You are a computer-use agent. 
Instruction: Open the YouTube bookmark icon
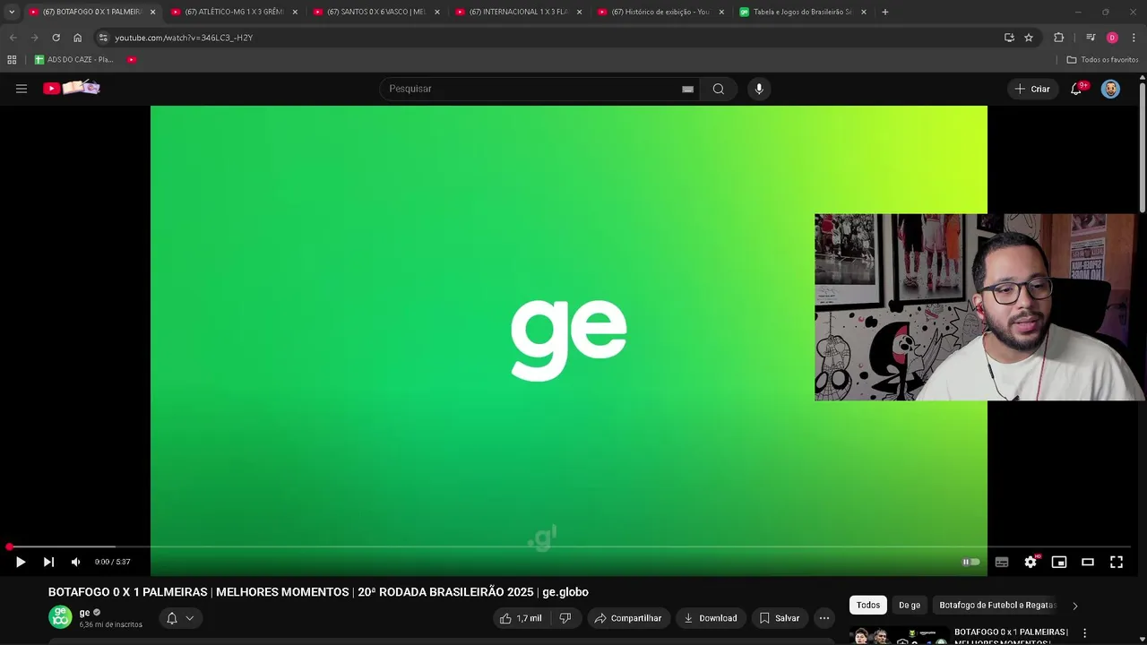coord(132,59)
